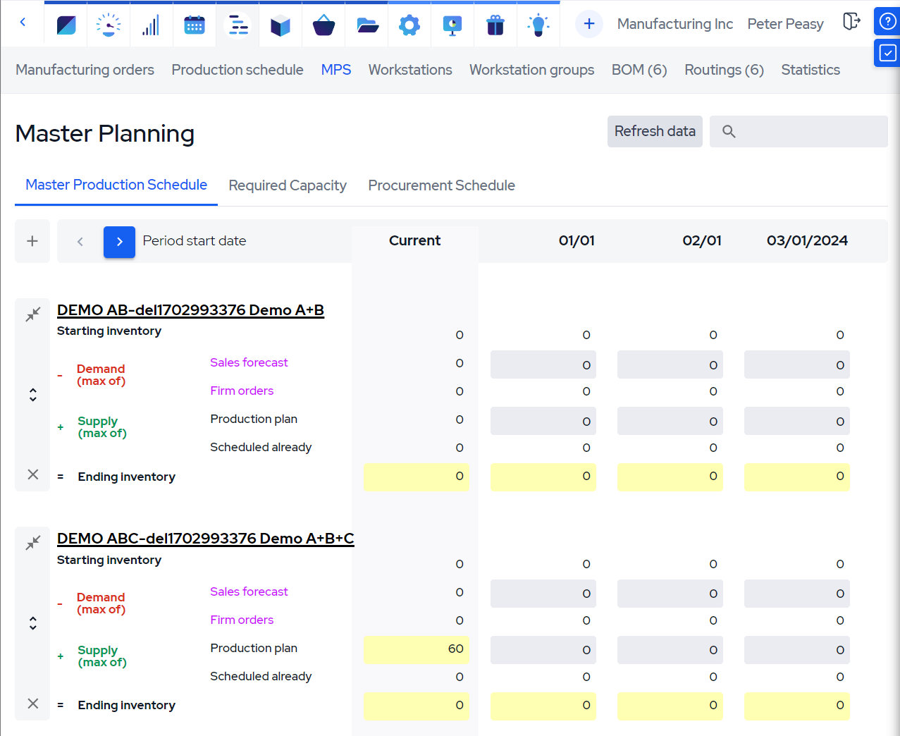This screenshot has height=736, width=900.
Task: Open the calendar icon module in top bar
Action: click(x=194, y=25)
